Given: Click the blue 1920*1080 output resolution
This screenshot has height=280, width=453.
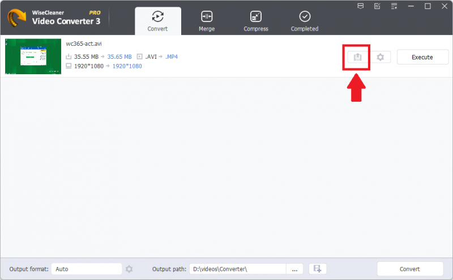Looking at the screenshot, I should (127, 66).
